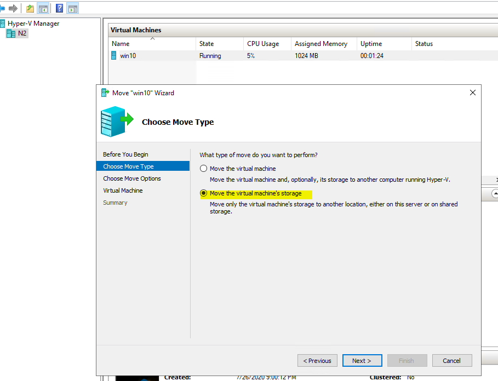Click the Next button
This screenshot has height=381, width=498.
coord(362,360)
